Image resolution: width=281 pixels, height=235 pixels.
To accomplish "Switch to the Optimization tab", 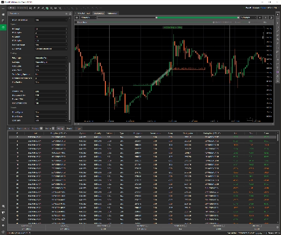I will click(112, 13).
